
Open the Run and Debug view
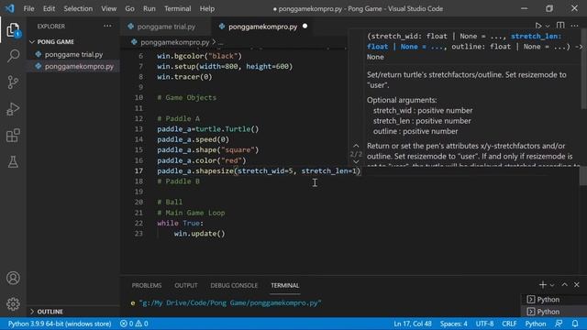(13, 109)
